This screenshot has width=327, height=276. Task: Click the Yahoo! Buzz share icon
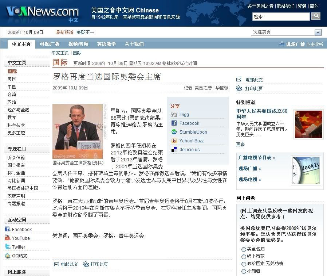pos(174,141)
